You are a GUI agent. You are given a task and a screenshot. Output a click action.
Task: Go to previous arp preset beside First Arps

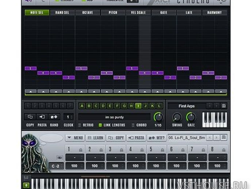(209, 106)
